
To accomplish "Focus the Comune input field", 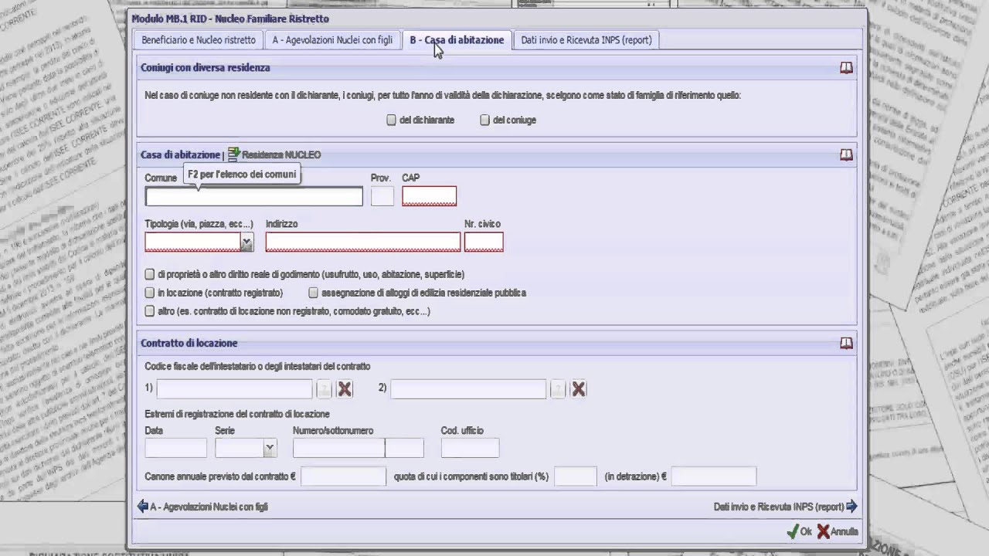I will coord(253,197).
